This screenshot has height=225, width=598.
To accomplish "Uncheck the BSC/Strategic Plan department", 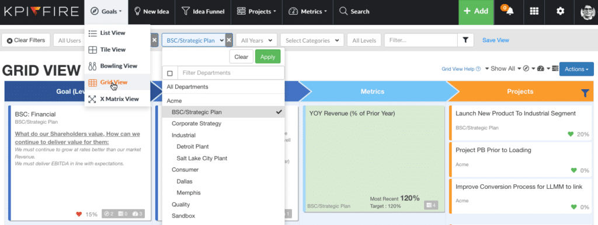I will 224,112.
